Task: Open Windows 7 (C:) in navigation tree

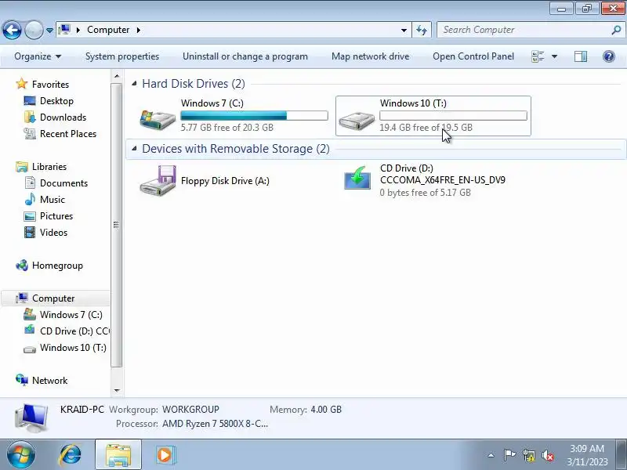Action: click(71, 315)
